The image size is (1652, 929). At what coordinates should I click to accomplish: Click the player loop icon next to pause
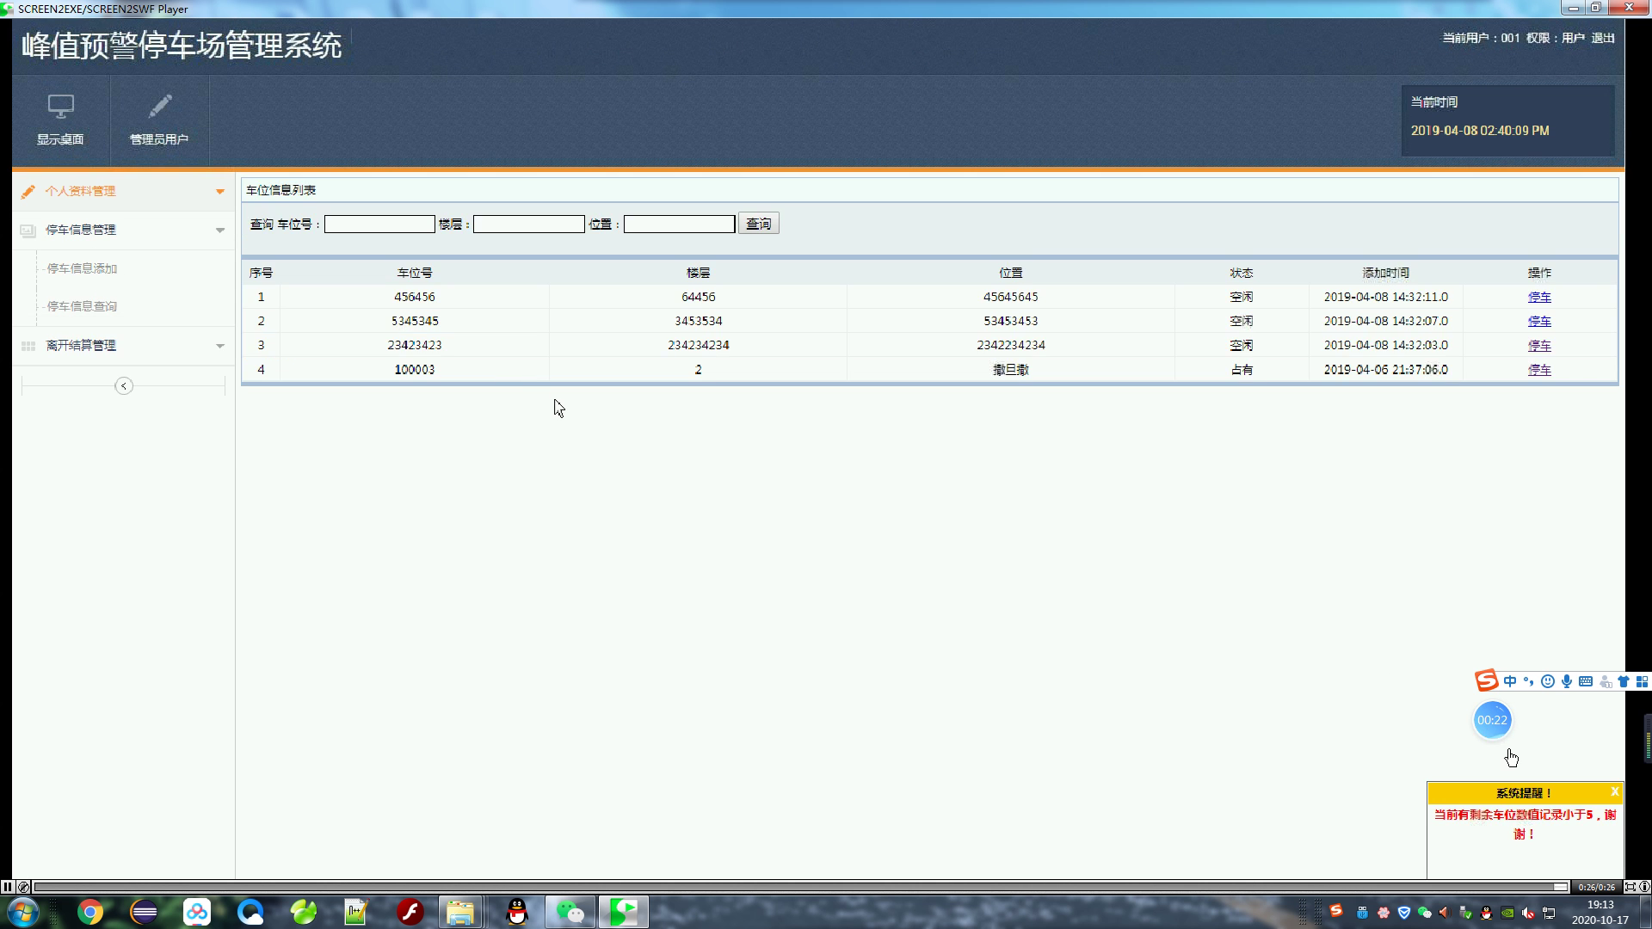point(24,887)
